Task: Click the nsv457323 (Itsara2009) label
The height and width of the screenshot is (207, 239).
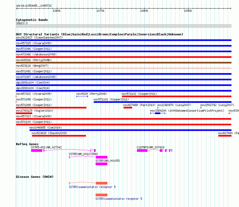Action: click(x=34, y=116)
